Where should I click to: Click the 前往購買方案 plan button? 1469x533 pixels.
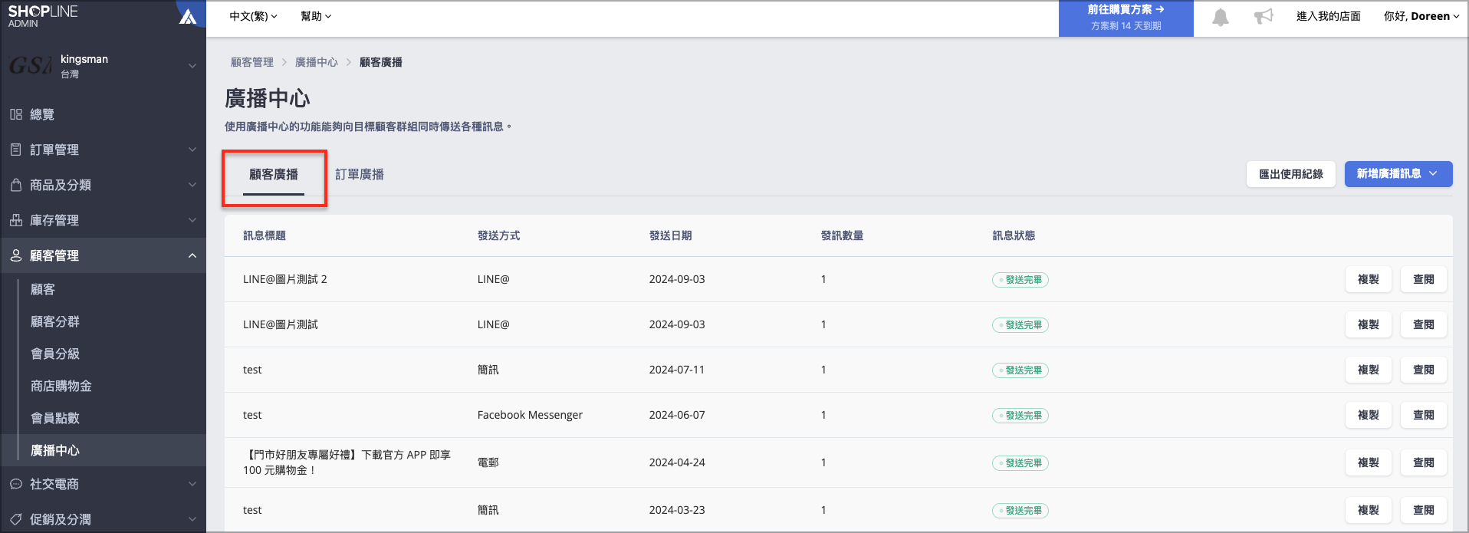click(x=1126, y=18)
